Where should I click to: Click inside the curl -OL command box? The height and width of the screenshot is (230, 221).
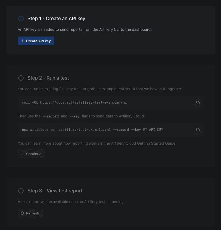click(103, 102)
